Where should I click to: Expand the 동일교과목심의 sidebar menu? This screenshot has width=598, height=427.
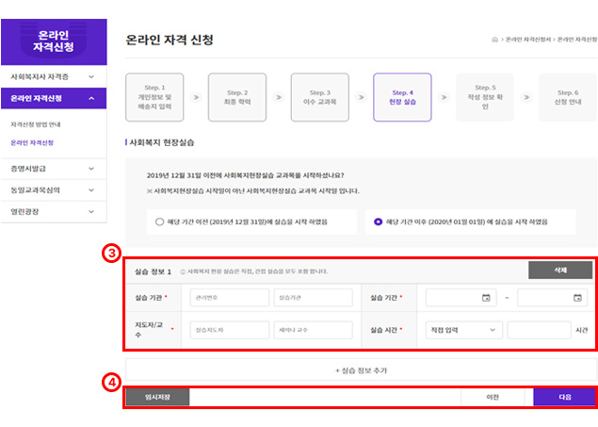[x=54, y=190]
